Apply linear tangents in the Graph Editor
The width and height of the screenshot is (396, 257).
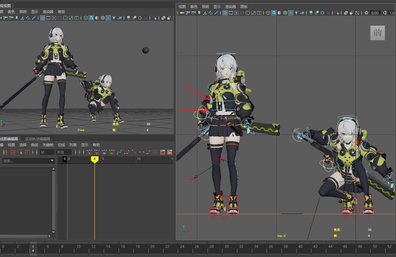(x=134, y=152)
